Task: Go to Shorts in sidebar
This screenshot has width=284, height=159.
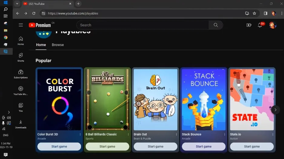Action: point(21,57)
